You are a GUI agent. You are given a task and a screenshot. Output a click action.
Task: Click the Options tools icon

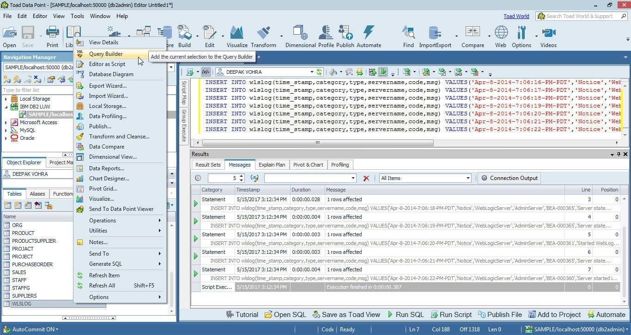(x=522, y=37)
